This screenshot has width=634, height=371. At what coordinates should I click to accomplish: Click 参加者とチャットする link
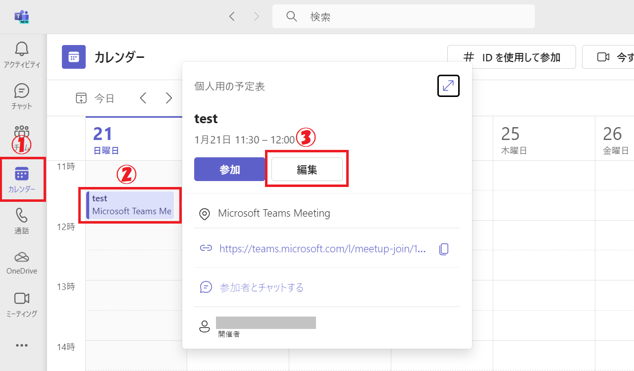pos(262,287)
